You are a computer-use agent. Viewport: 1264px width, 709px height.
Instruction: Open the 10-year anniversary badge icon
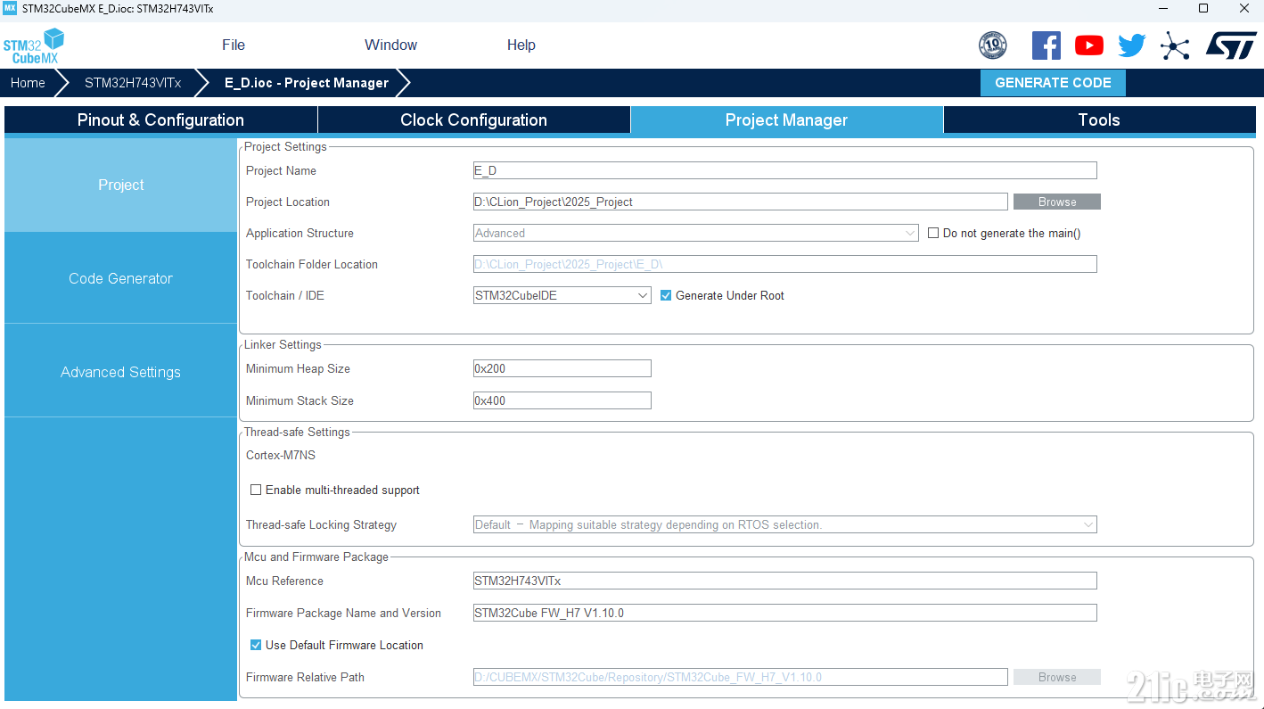click(992, 45)
